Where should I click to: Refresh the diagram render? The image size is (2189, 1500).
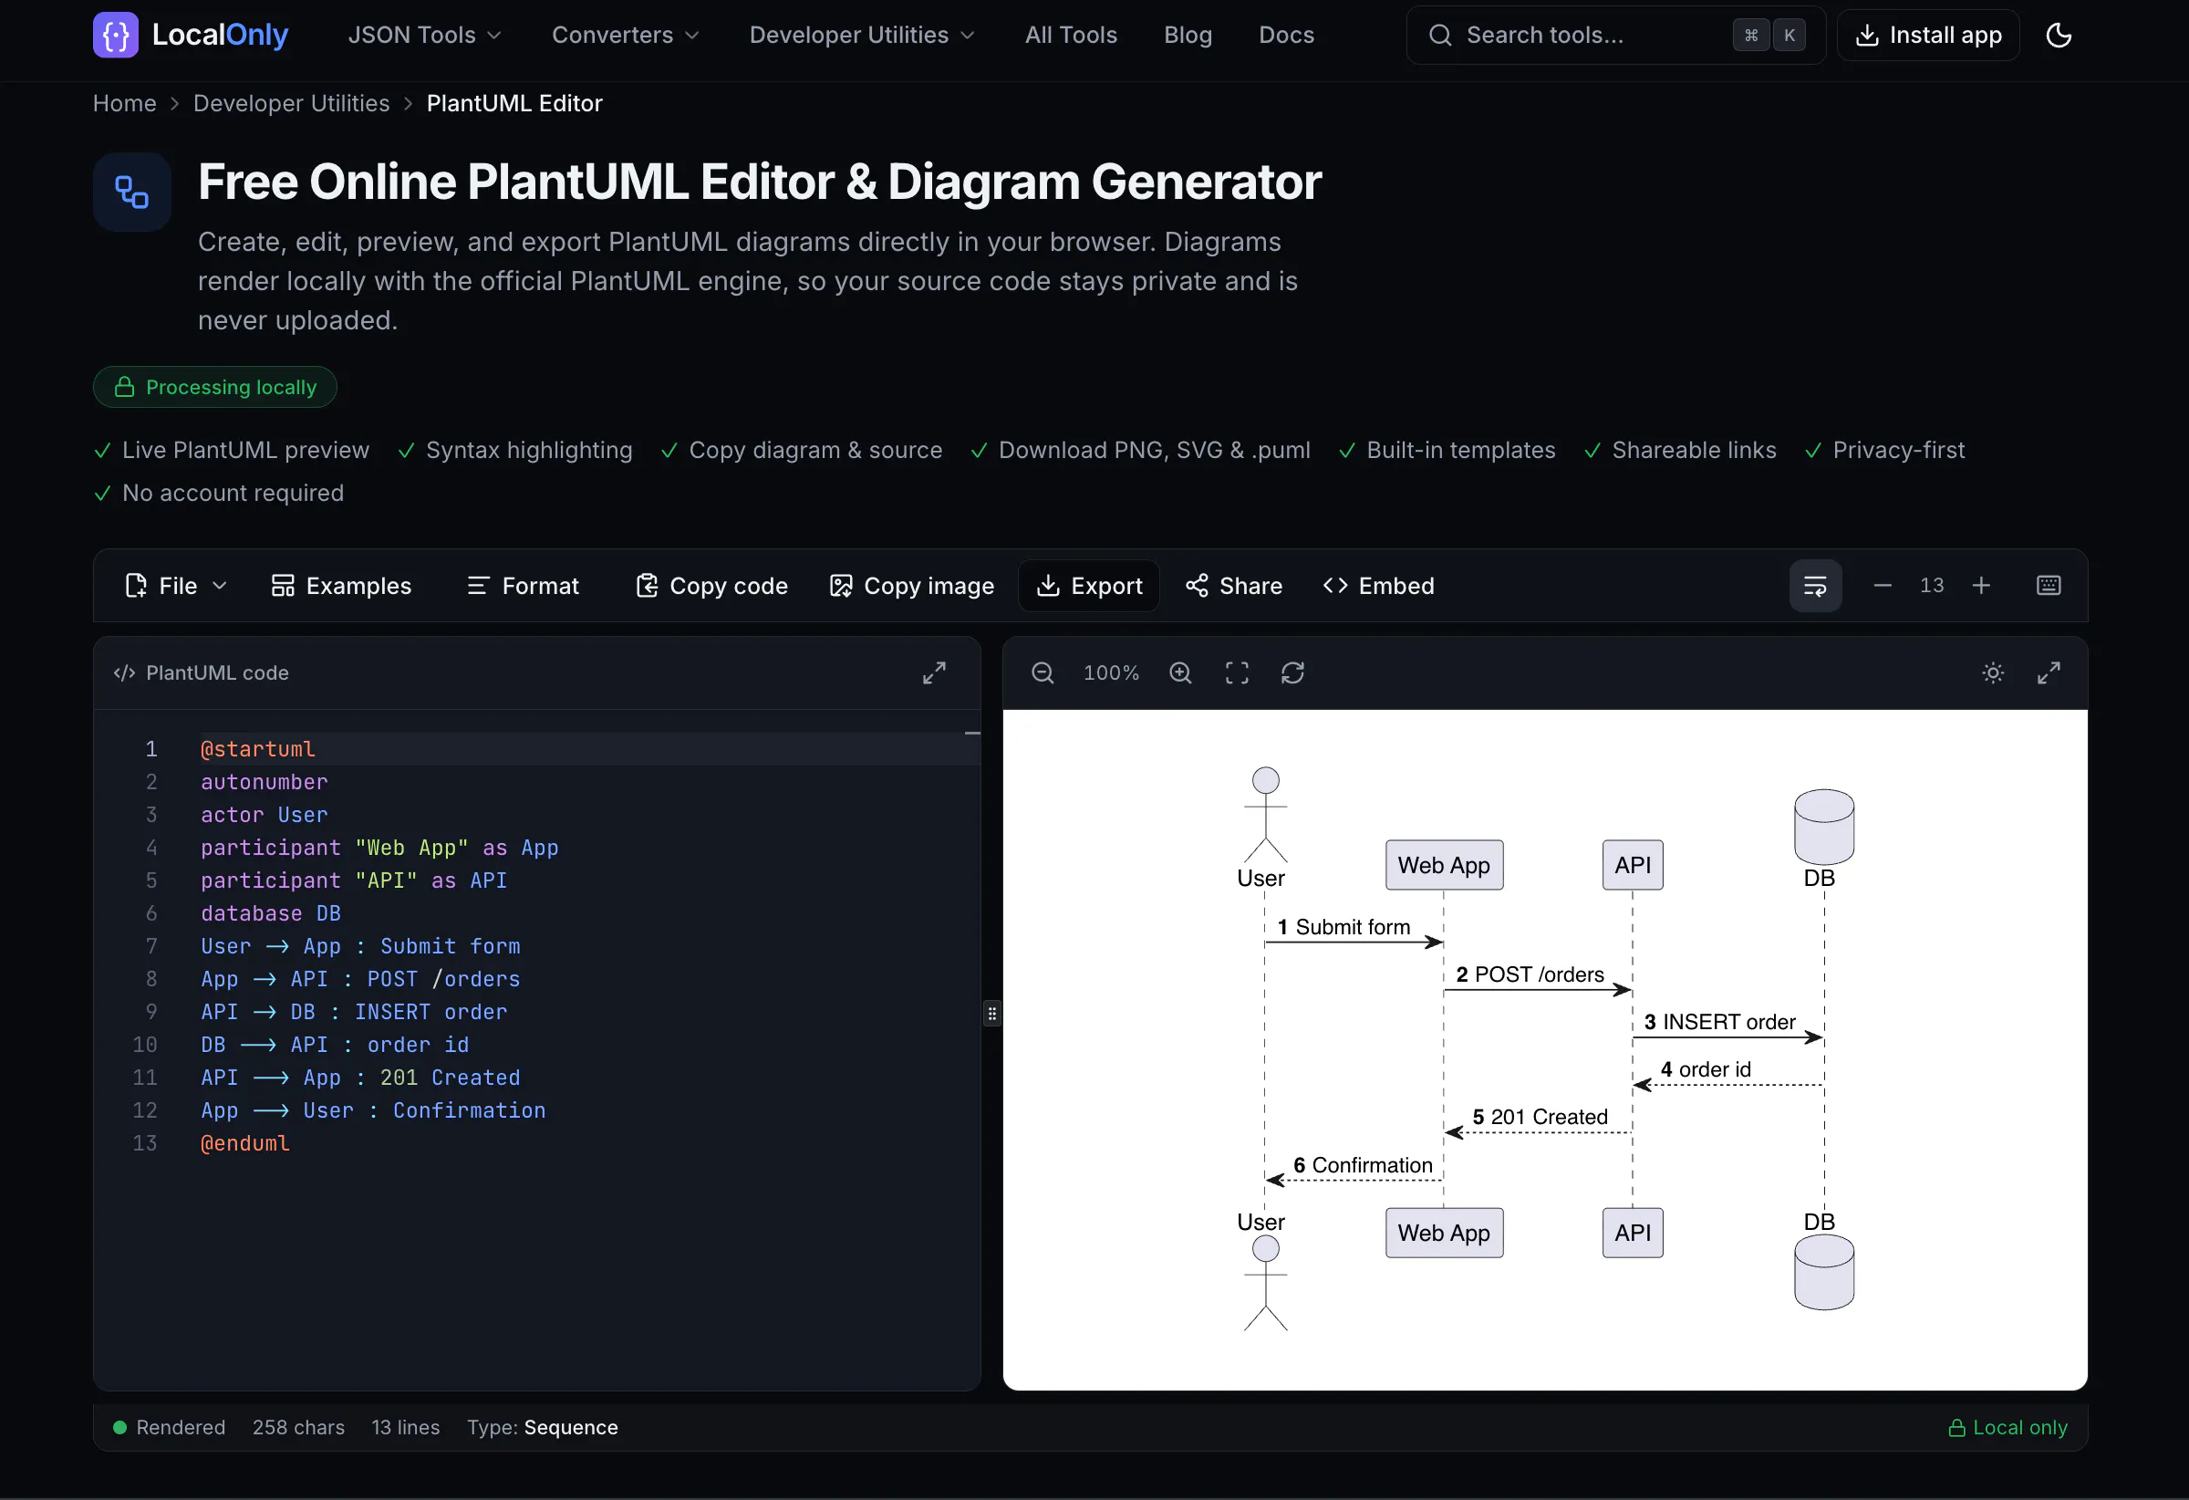click(1292, 672)
